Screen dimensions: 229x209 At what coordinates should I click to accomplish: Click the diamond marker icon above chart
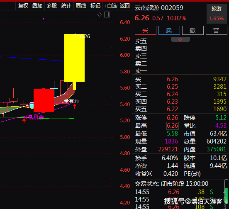[x=99, y=15]
